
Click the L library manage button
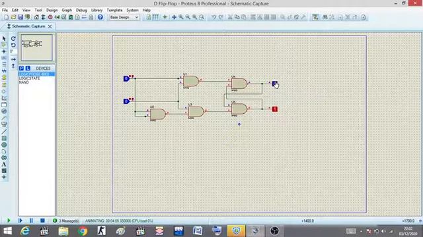(28, 68)
